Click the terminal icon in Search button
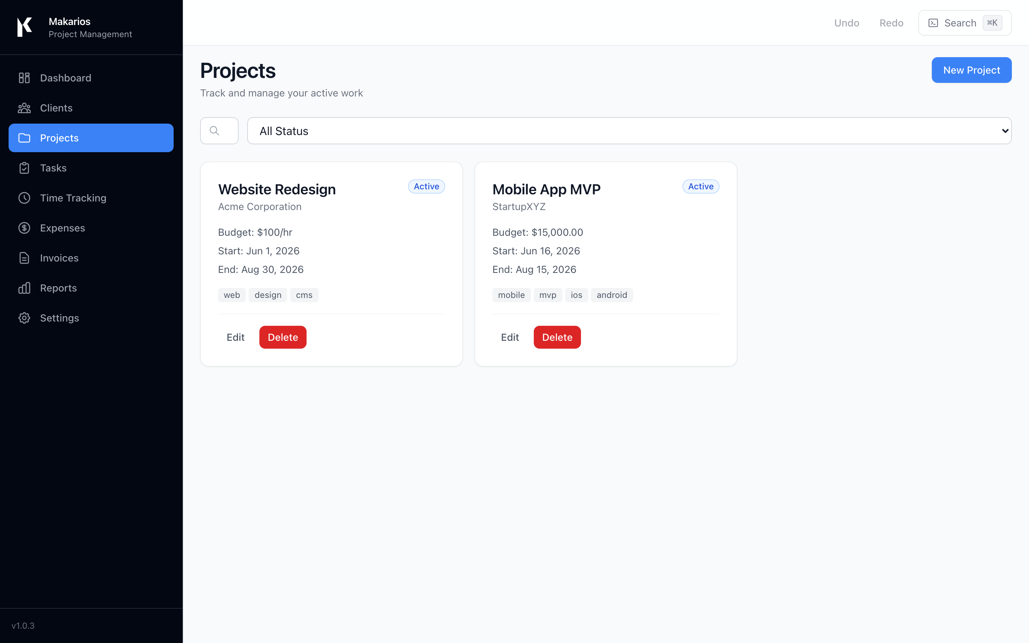 pyautogui.click(x=933, y=23)
